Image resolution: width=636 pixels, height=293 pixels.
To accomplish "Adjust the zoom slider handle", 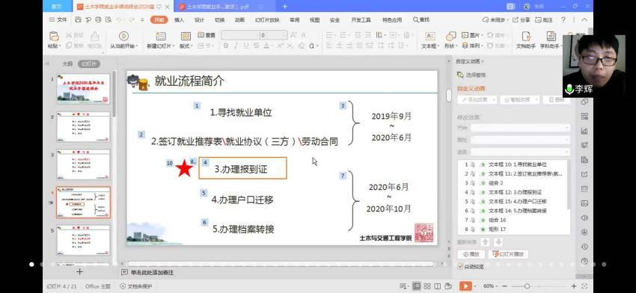I will click(527, 286).
